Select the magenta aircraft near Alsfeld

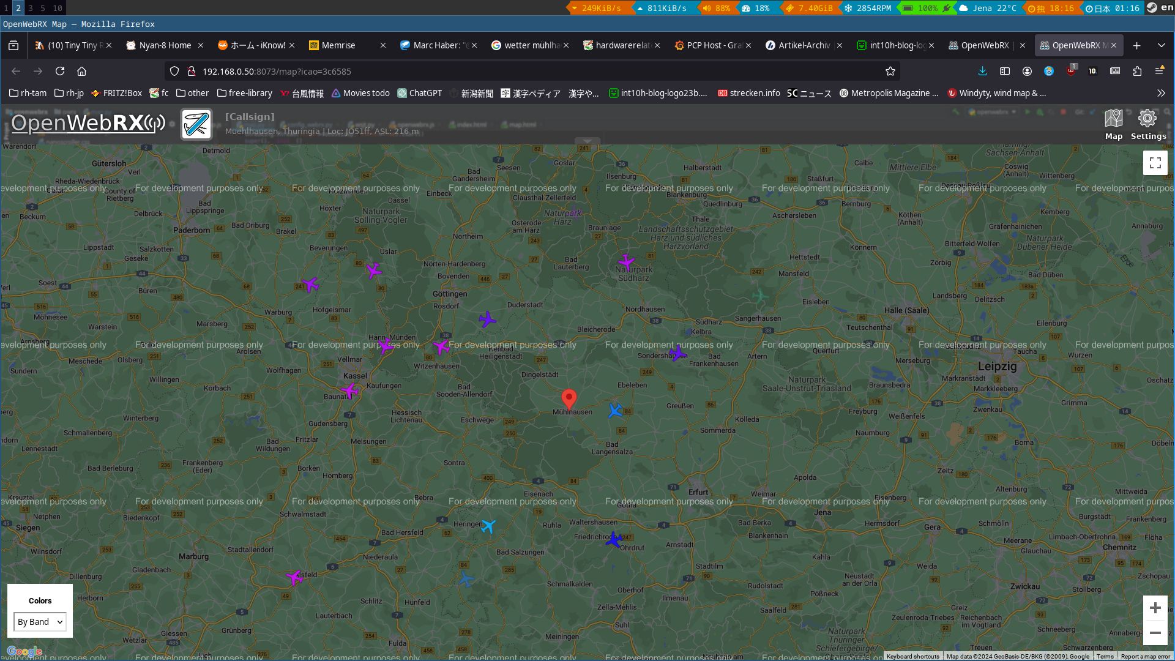point(294,577)
